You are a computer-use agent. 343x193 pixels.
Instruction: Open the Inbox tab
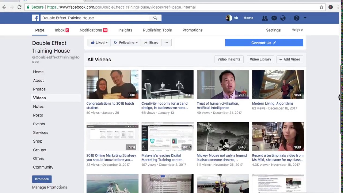point(62,30)
